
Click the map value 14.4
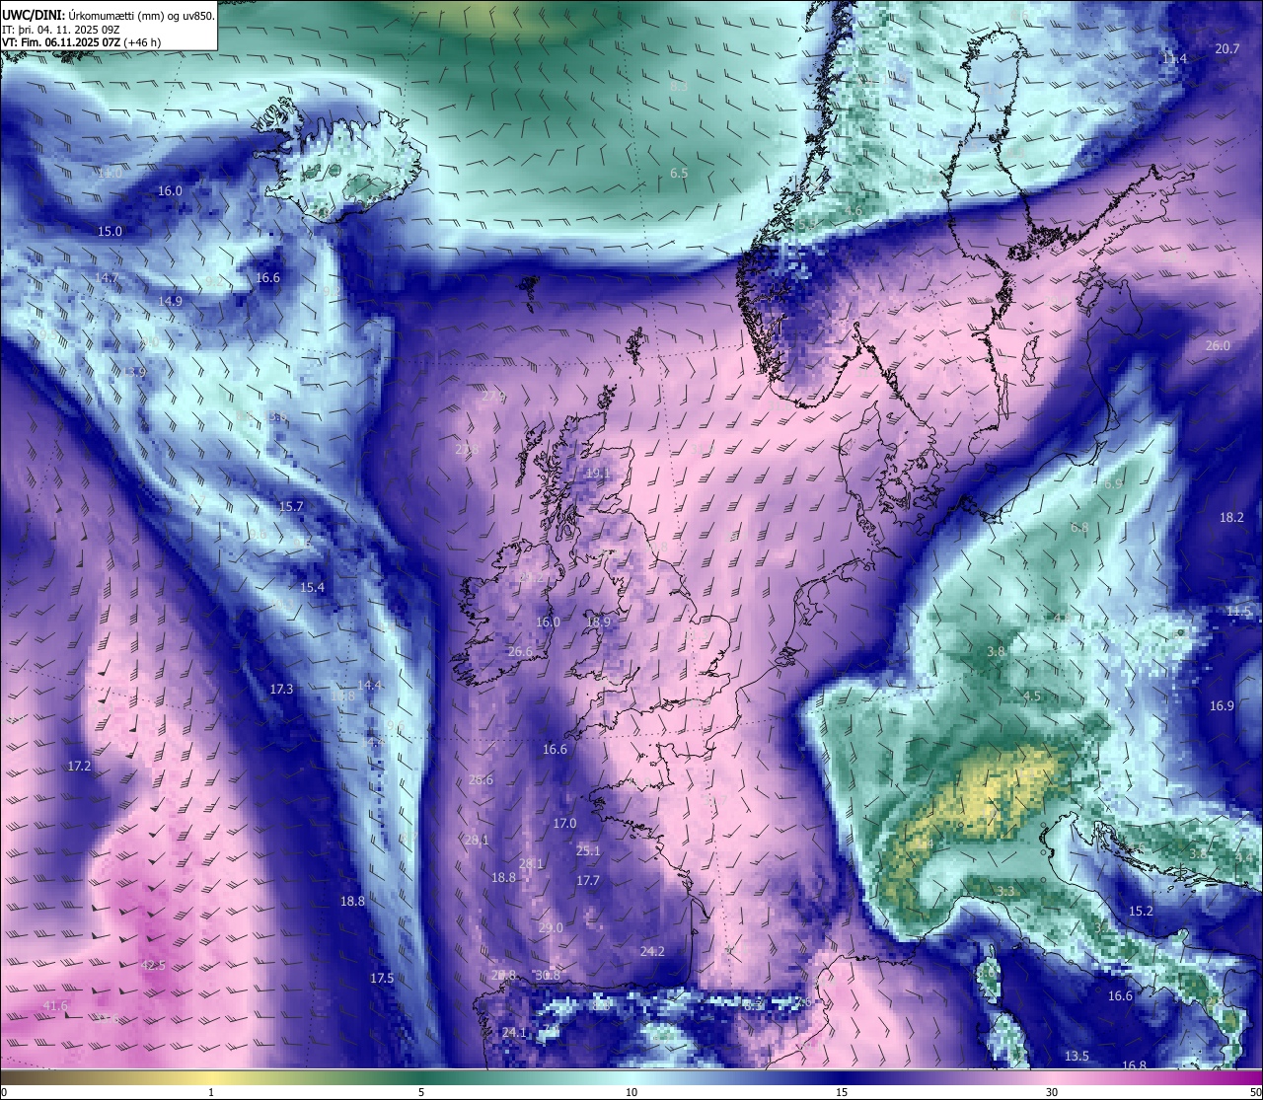369,686
